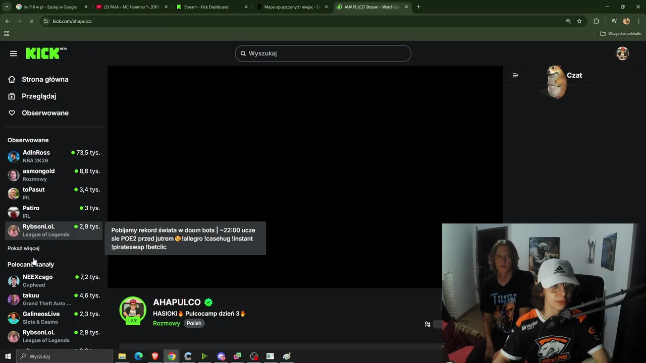The image size is (646, 363).
Task: Open takuu recommended channel
Action: tap(54, 299)
